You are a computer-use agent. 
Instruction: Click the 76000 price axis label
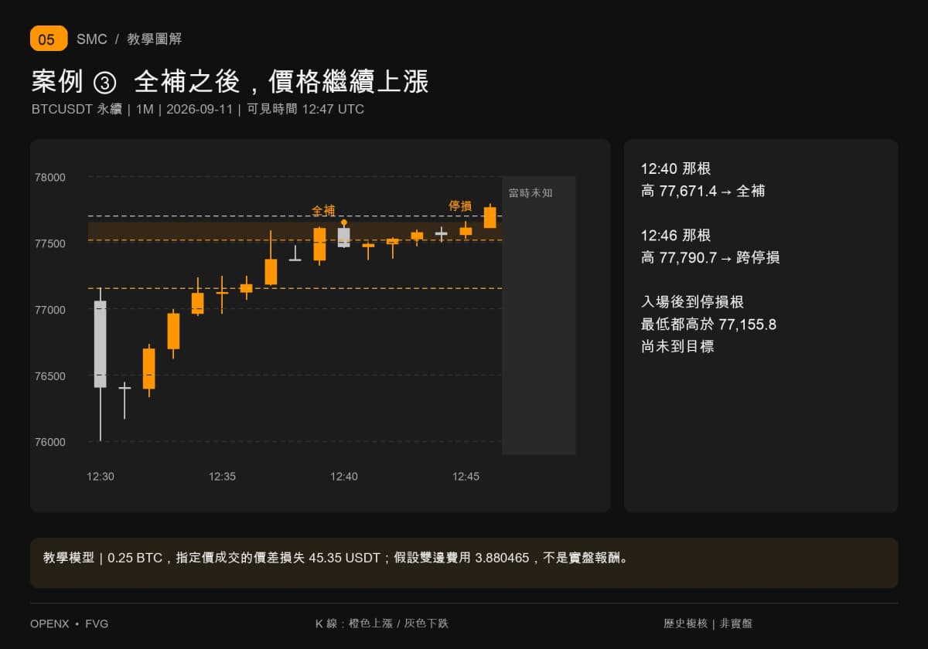point(50,443)
